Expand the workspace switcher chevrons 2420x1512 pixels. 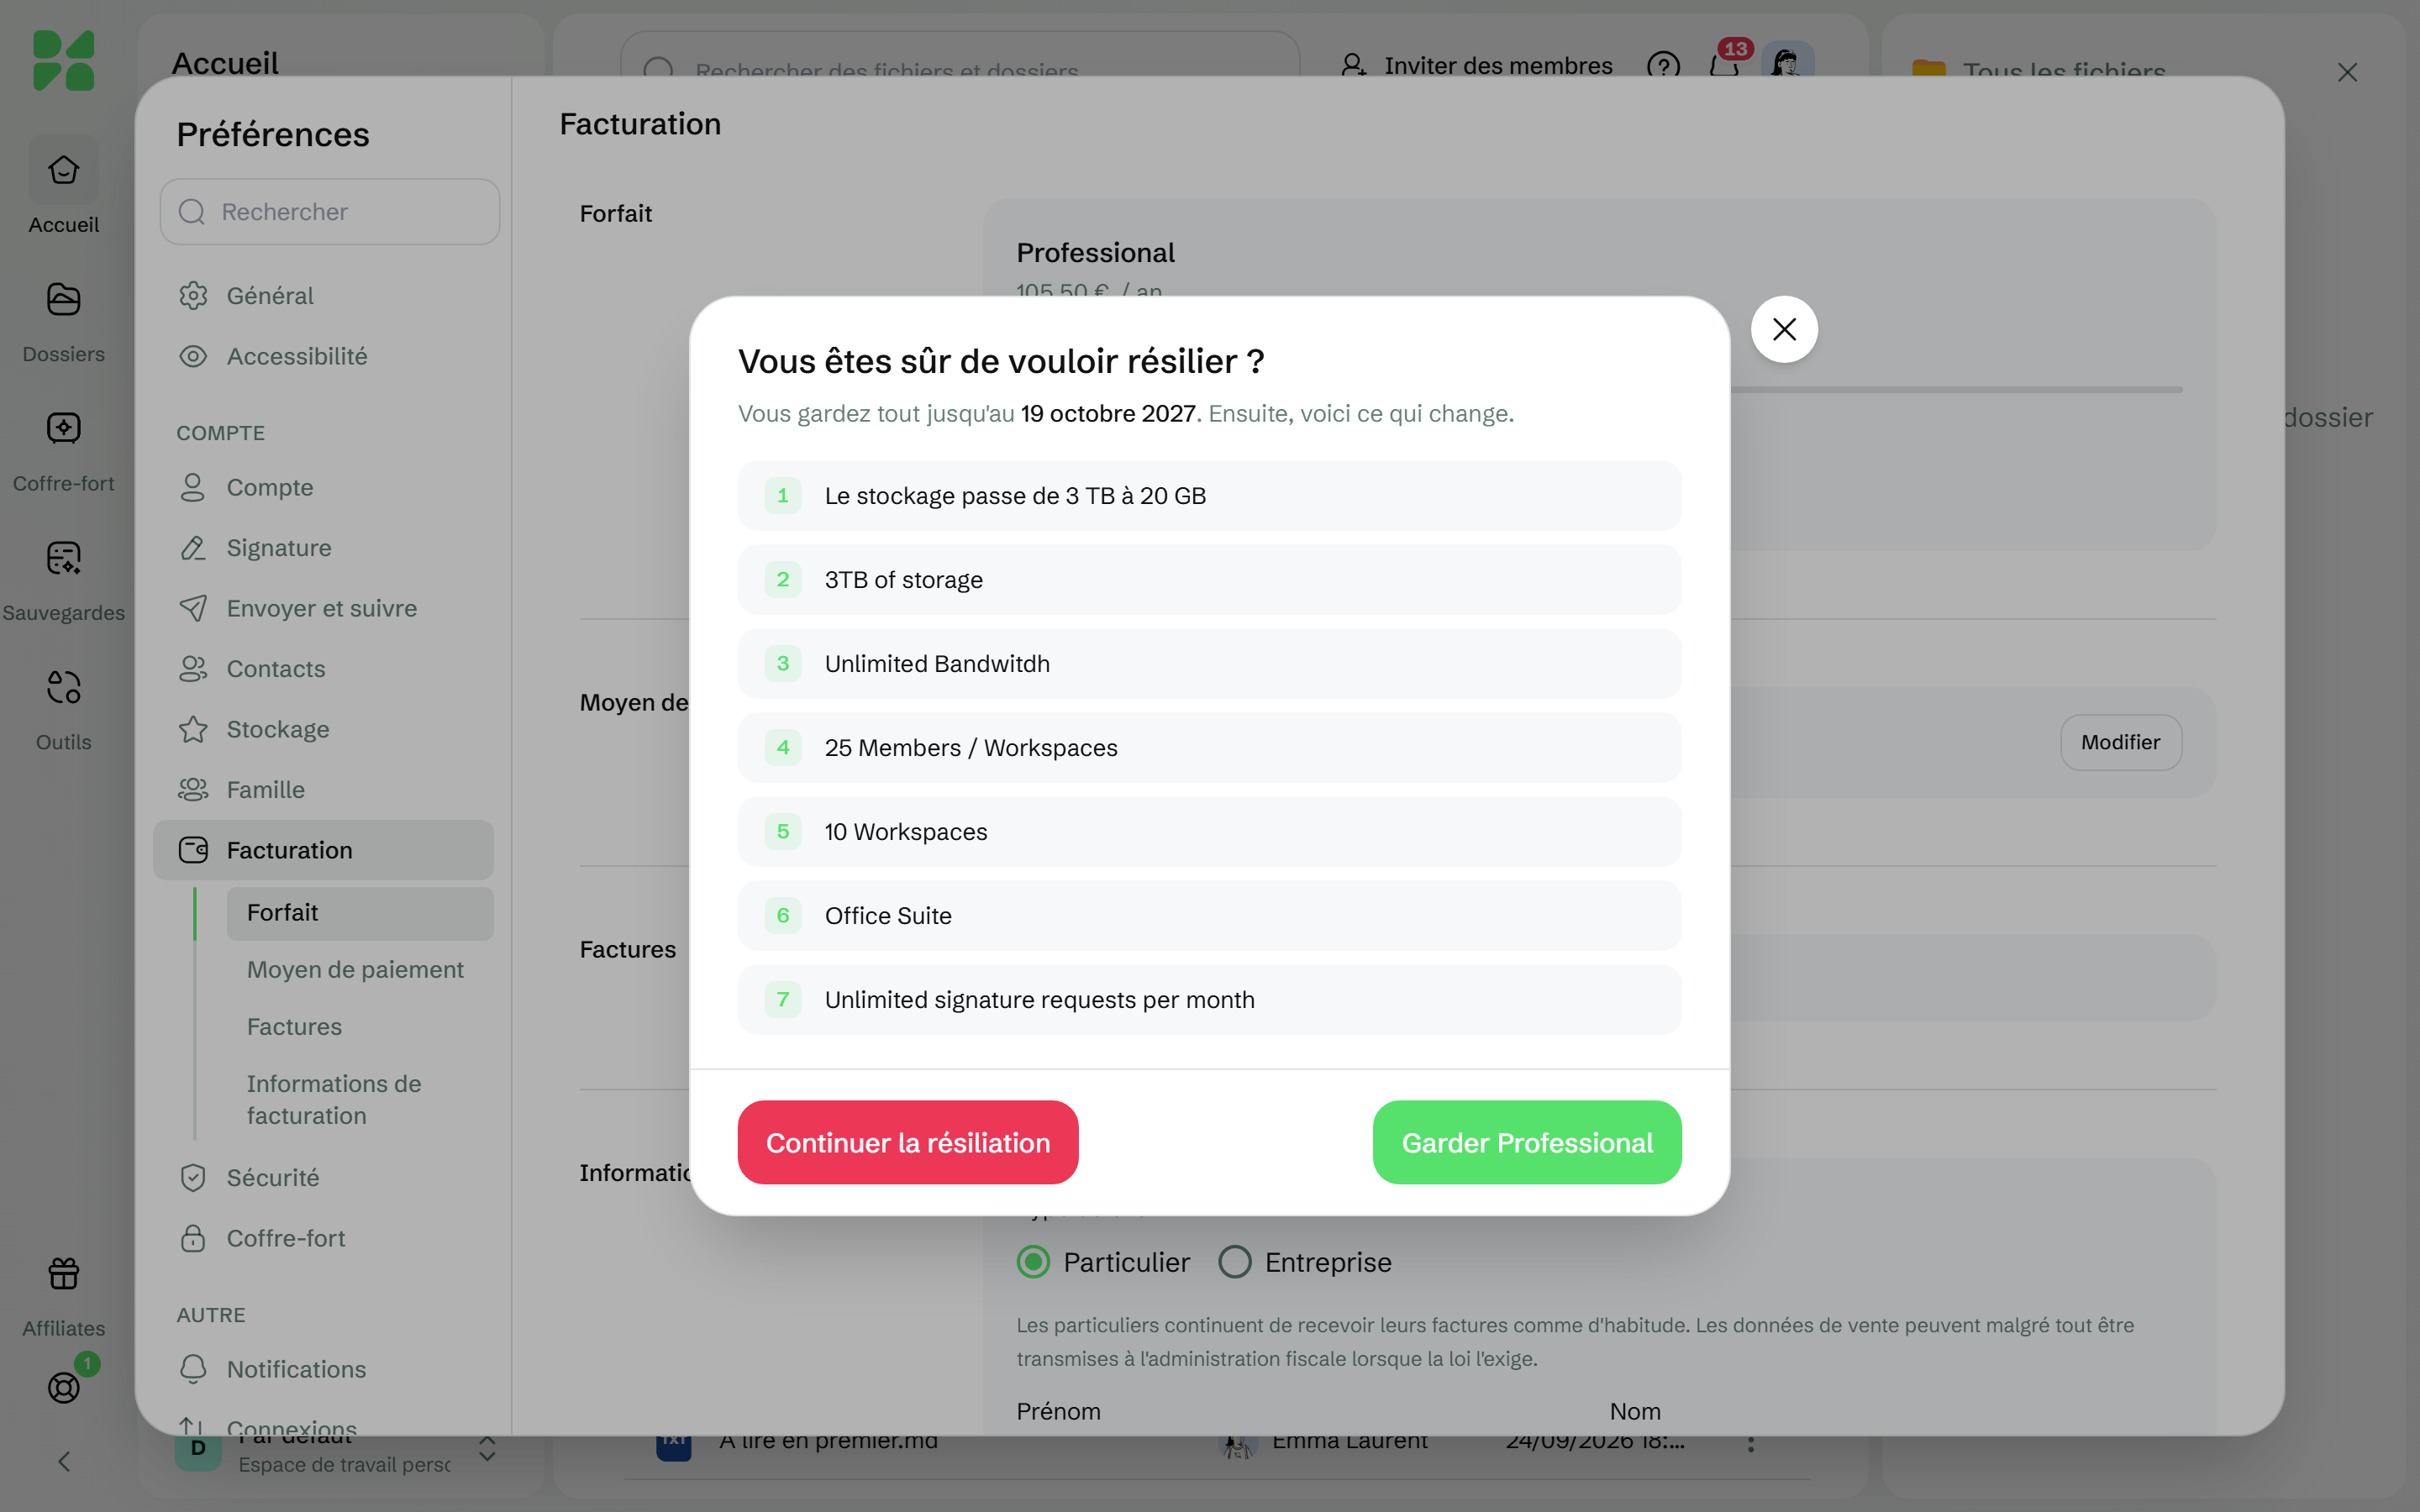[487, 1449]
